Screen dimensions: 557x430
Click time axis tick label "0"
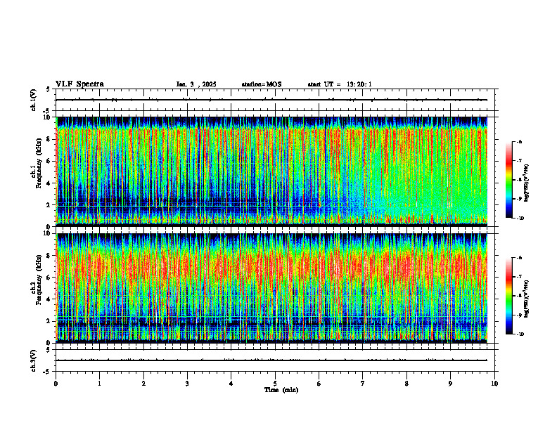[56, 384]
